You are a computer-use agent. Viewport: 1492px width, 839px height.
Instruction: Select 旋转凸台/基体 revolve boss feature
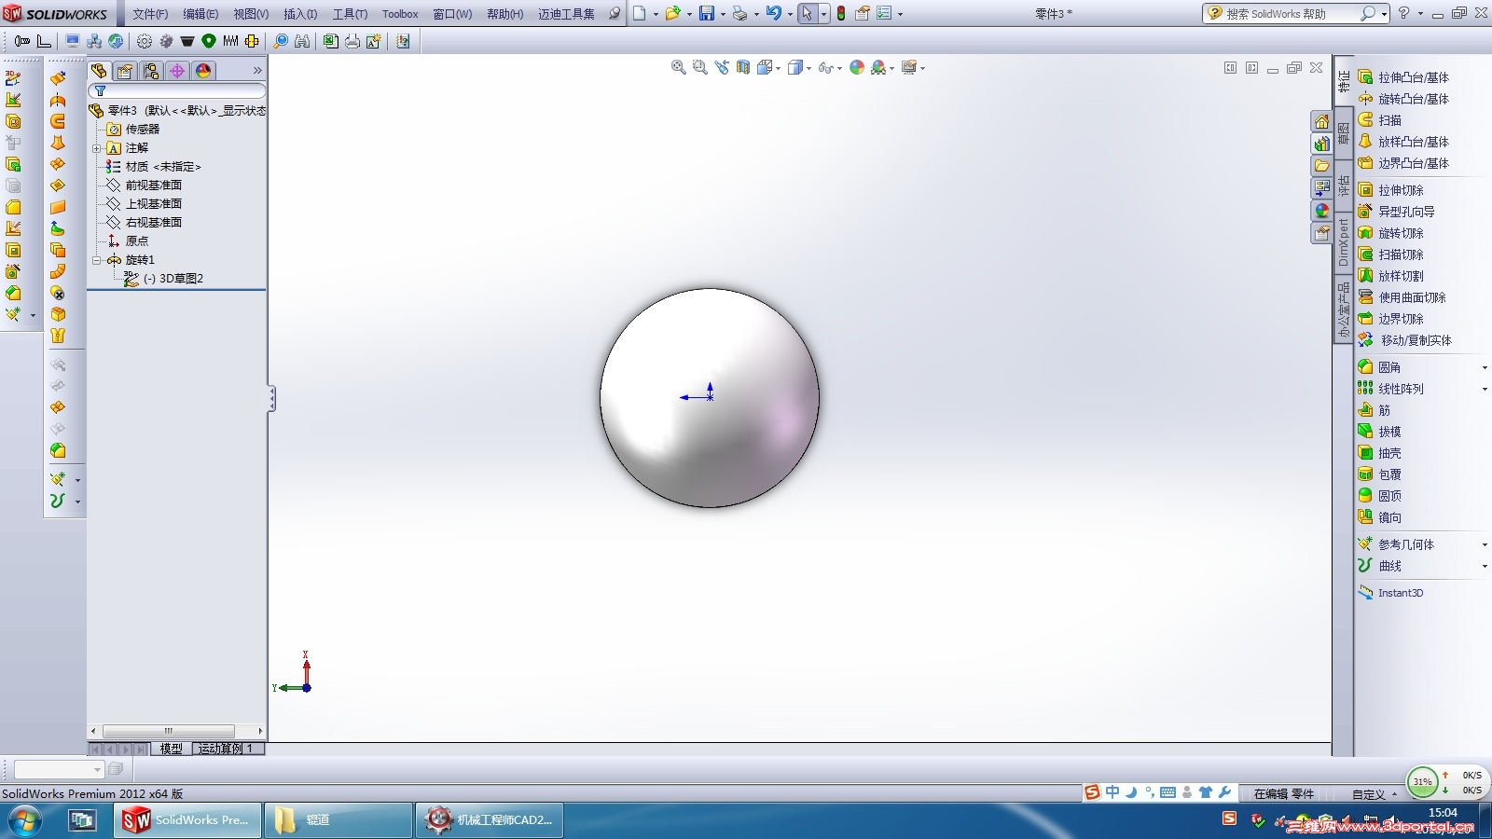tap(1404, 99)
